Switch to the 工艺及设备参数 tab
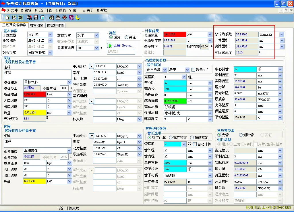The image size is (294, 212). tap(14, 25)
